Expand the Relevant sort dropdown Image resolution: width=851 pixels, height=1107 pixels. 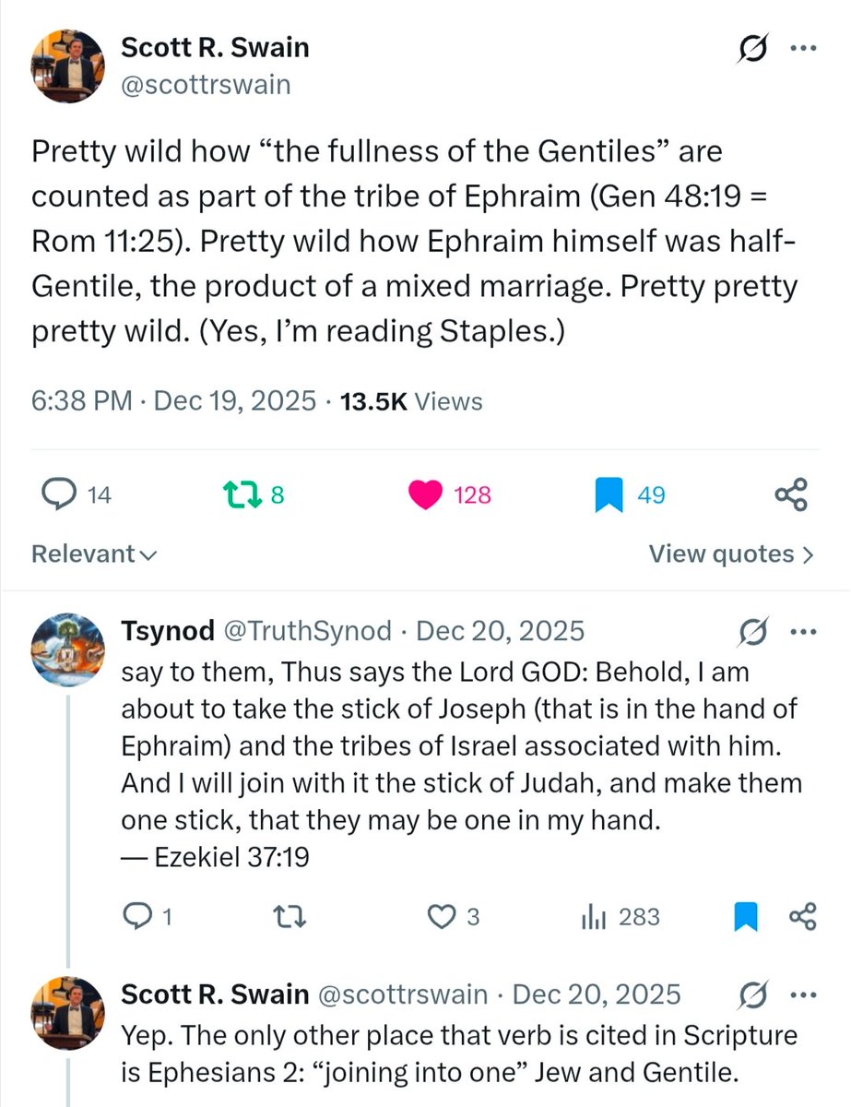click(x=94, y=553)
